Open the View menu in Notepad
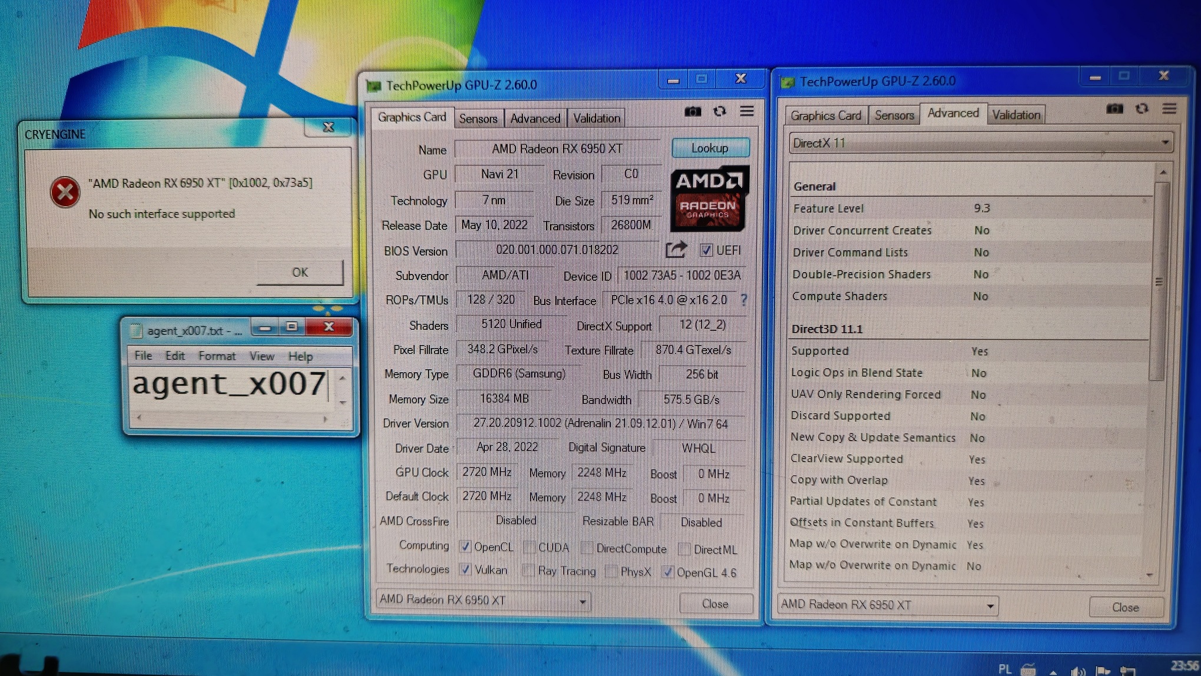The image size is (1201, 676). pos(261,356)
